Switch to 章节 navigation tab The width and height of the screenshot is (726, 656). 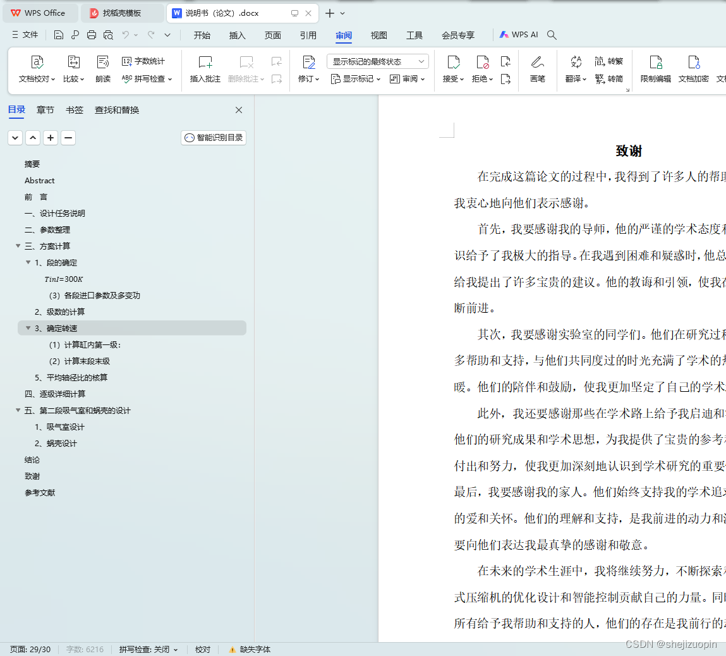45,110
